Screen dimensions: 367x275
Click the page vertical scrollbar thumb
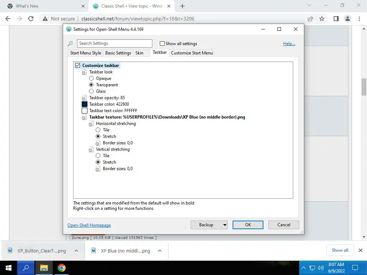click(x=364, y=87)
